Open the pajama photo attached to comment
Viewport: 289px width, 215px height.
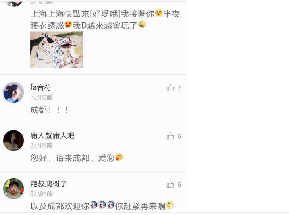(57, 49)
